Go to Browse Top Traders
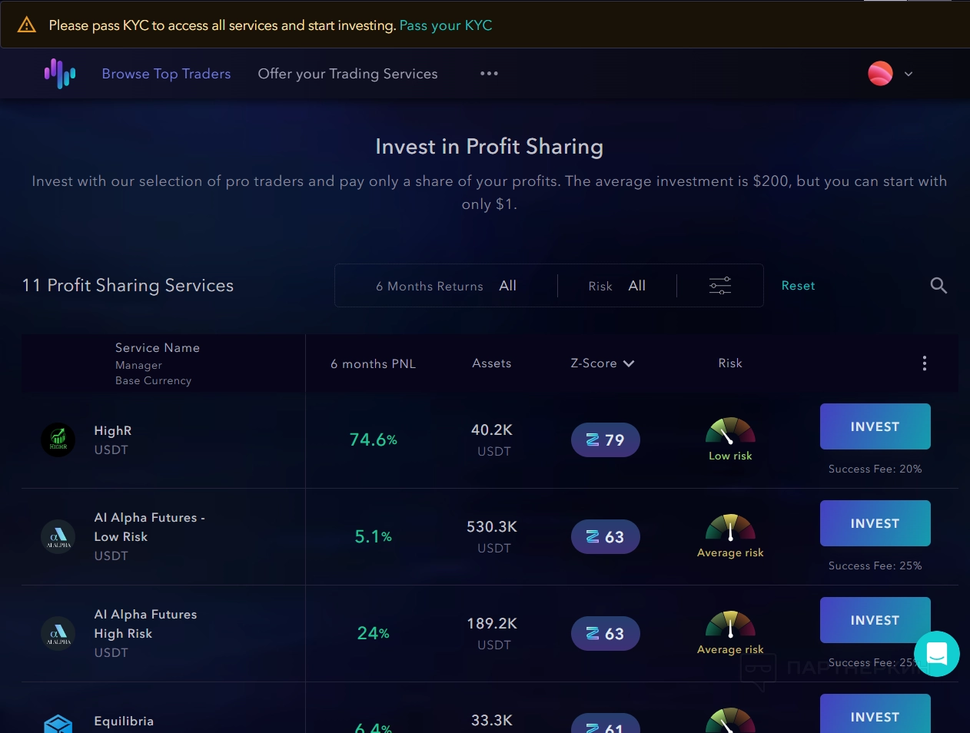The image size is (970, 733). coord(166,74)
